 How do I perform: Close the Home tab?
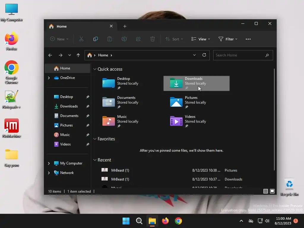(x=111, y=26)
